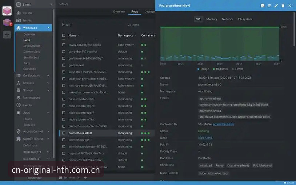Open the pink cluster icon in sidebar
296x185 pixels.
tap(7, 11)
